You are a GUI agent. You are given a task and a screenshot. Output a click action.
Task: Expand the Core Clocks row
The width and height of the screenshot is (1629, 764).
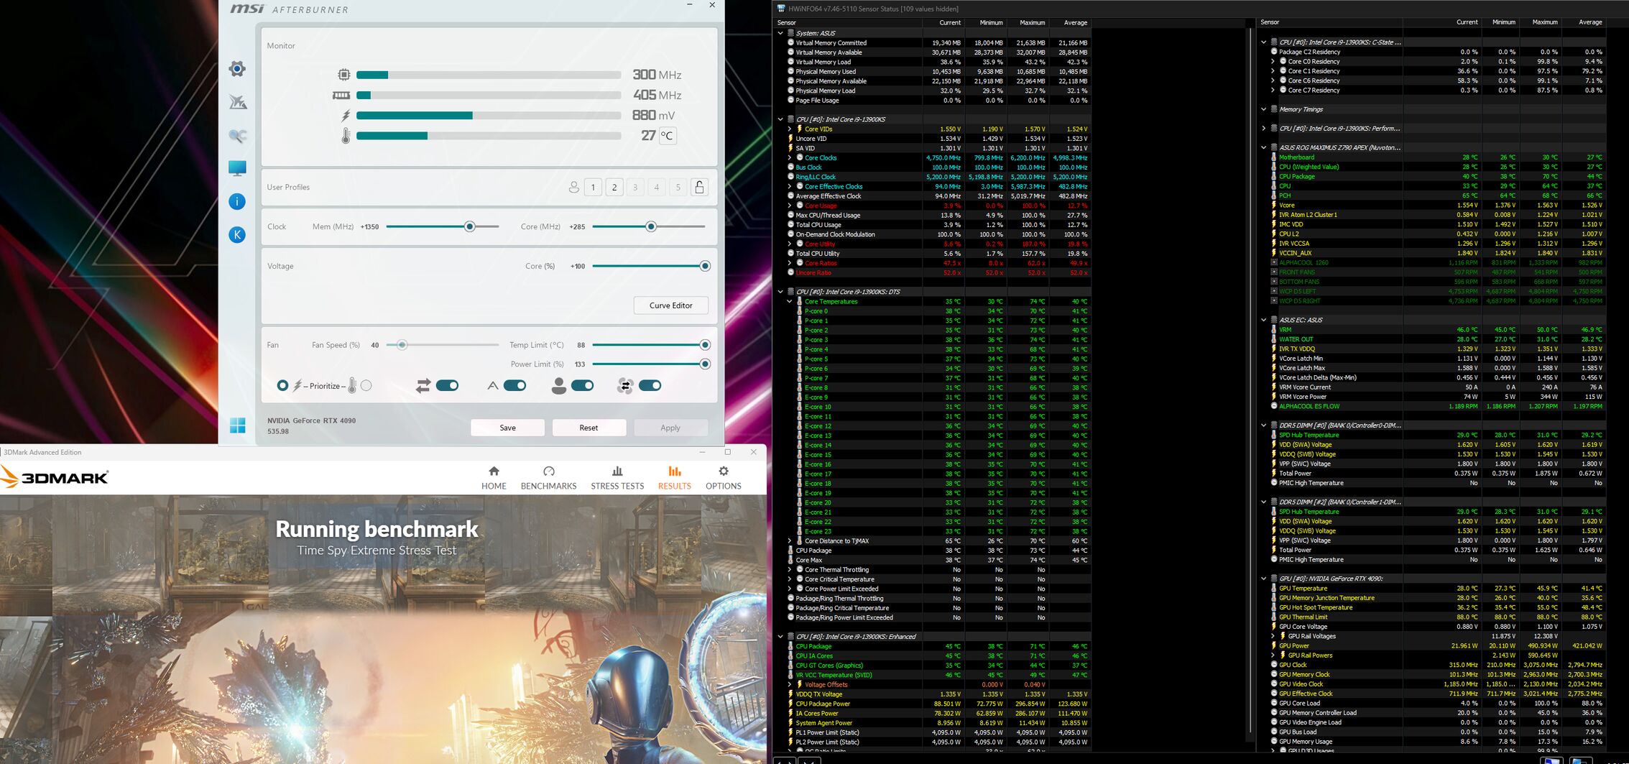pyautogui.click(x=790, y=158)
